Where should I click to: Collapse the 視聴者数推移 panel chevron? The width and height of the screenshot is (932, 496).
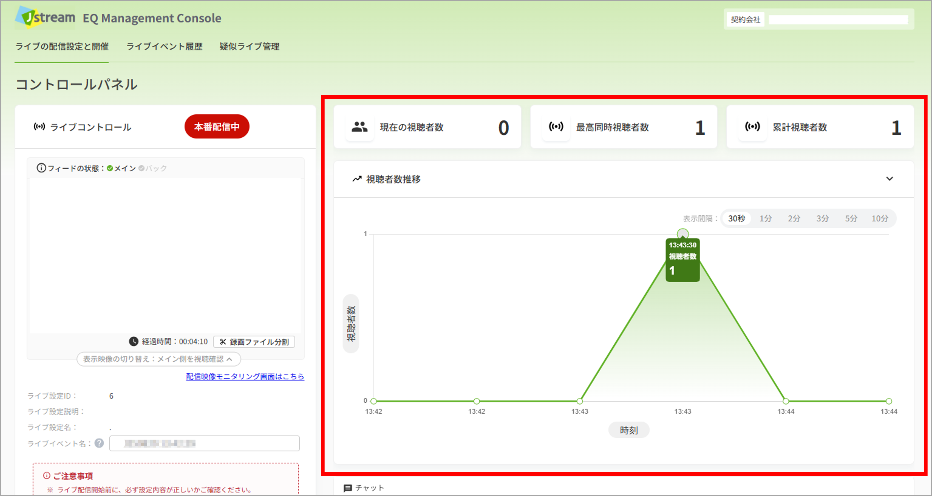tap(890, 179)
